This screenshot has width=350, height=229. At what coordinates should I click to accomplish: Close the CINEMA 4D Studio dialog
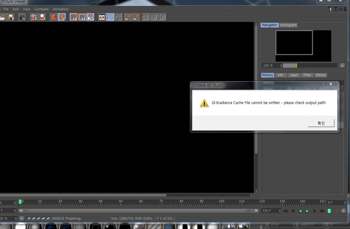pos(331,84)
